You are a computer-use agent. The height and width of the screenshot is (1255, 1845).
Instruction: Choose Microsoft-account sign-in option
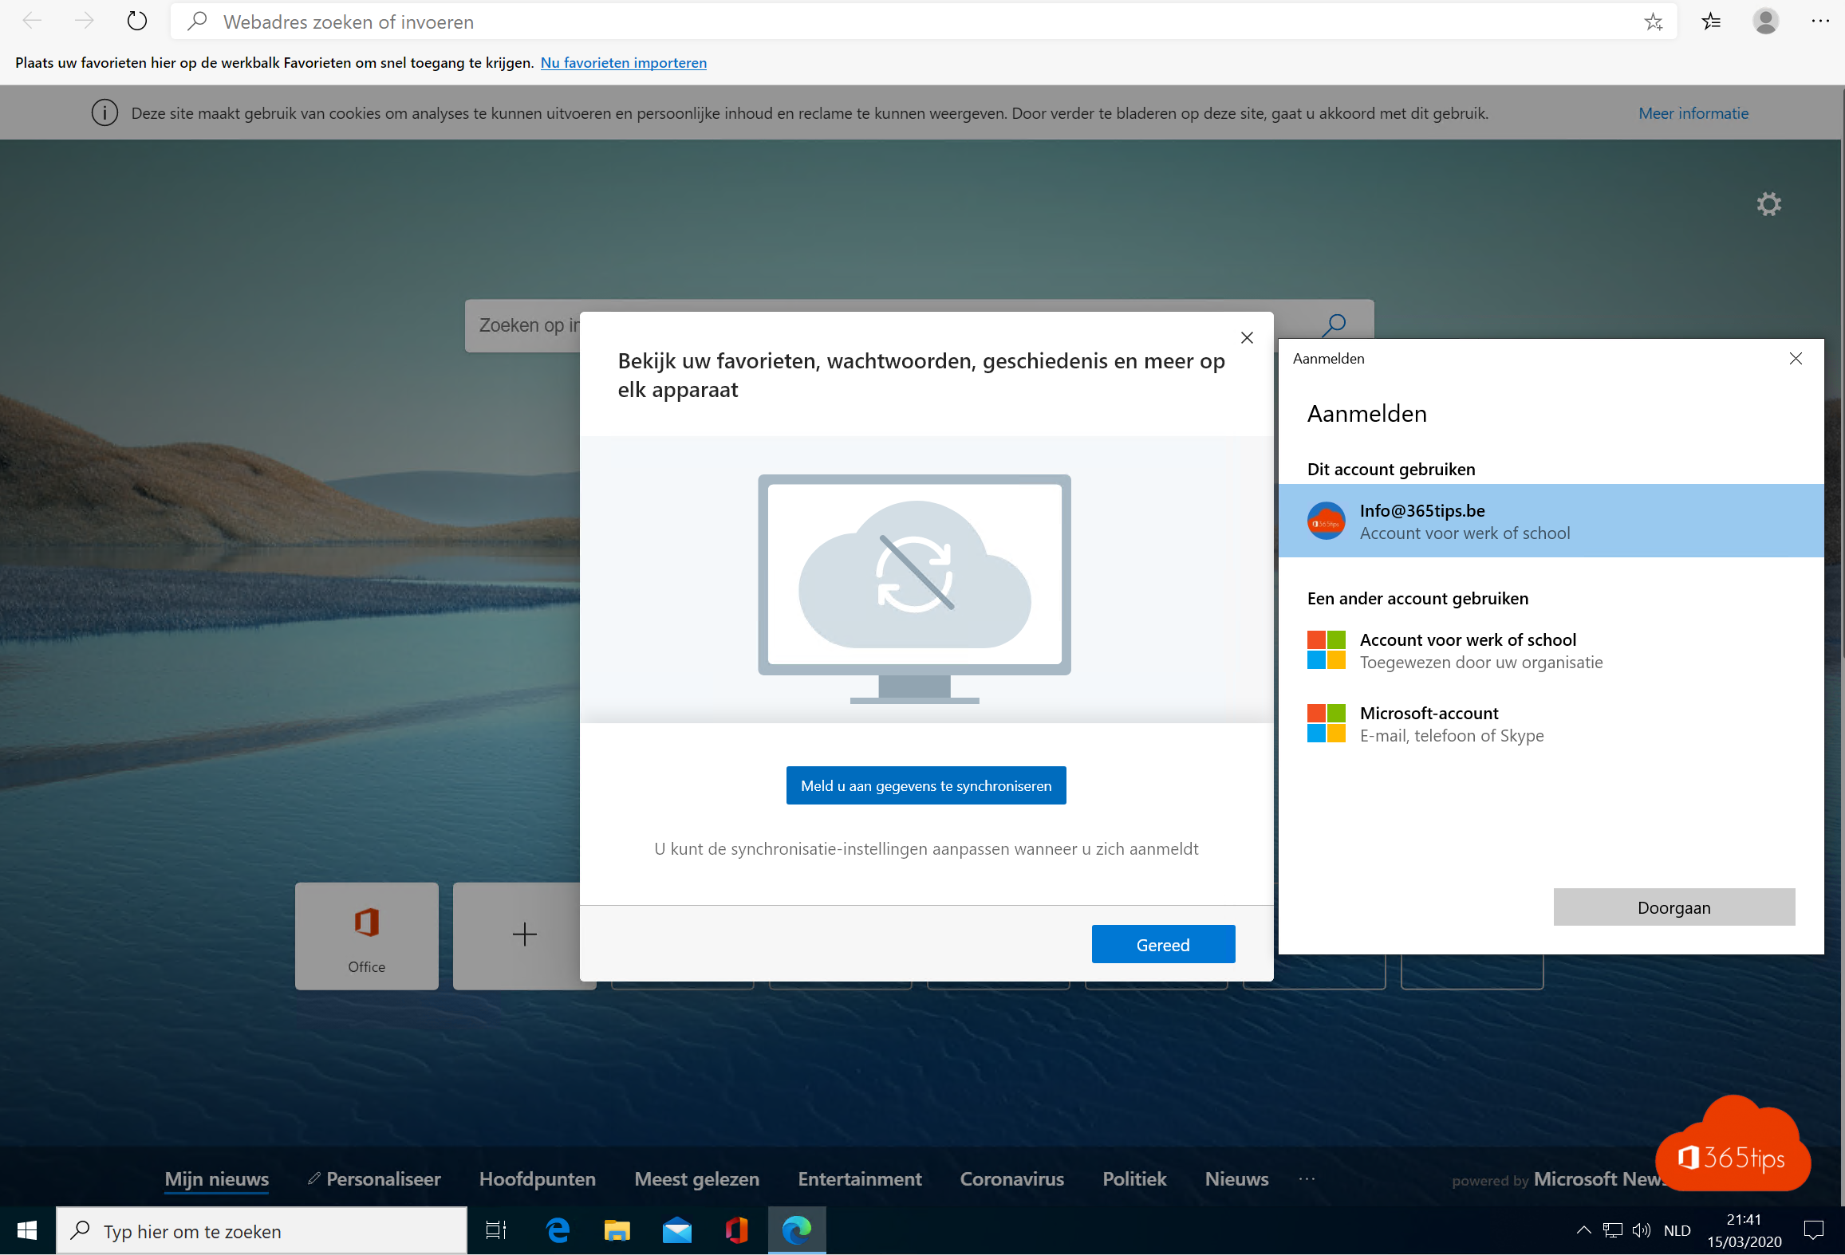[x=1551, y=724]
